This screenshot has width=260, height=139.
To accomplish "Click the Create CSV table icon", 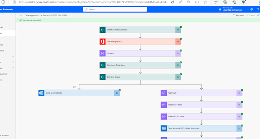I will tap(164, 105).
